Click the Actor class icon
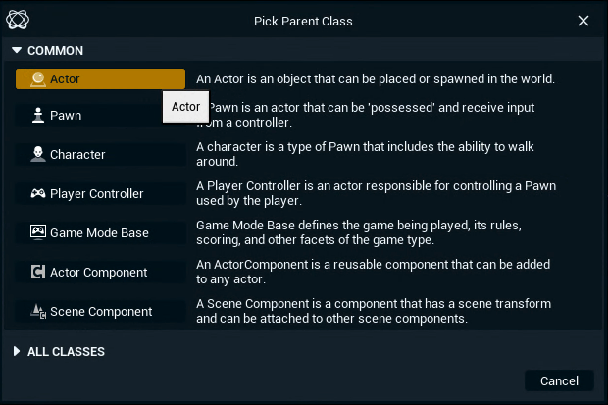Image resolution: width=608 pixels, height=405 pixels. tap(37, 78)
